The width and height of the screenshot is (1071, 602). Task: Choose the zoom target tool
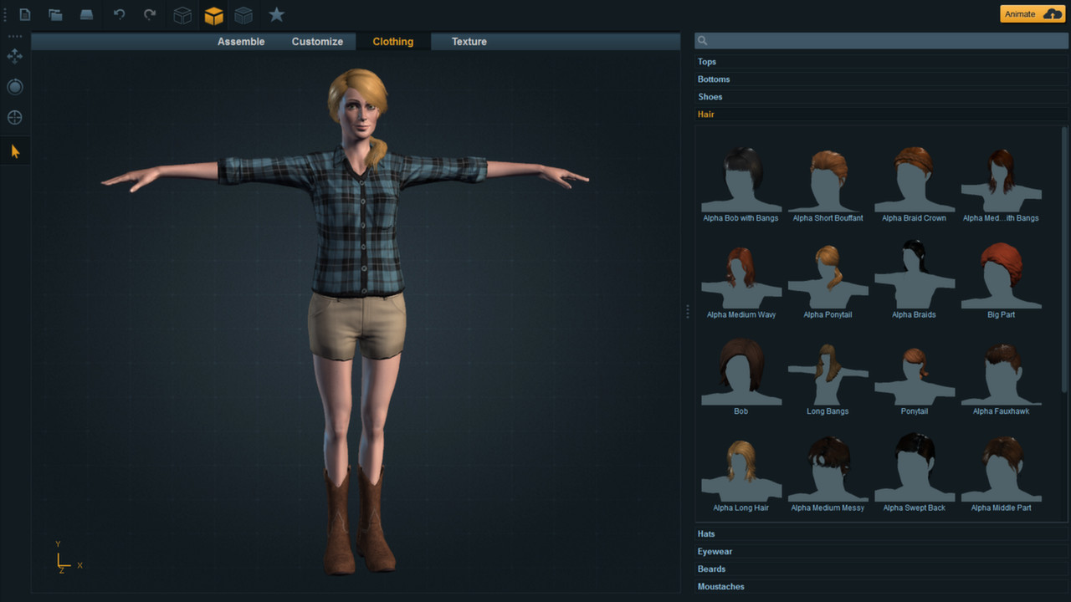(14, 117)
